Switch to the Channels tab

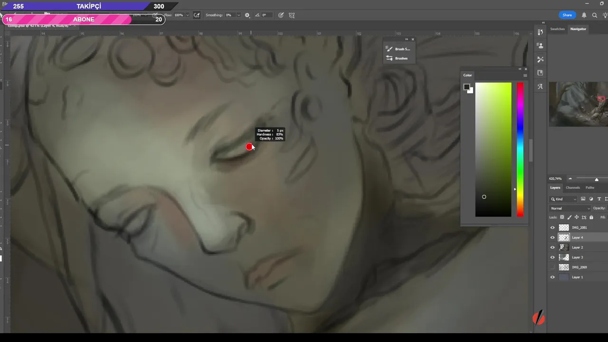coord(573,188)
